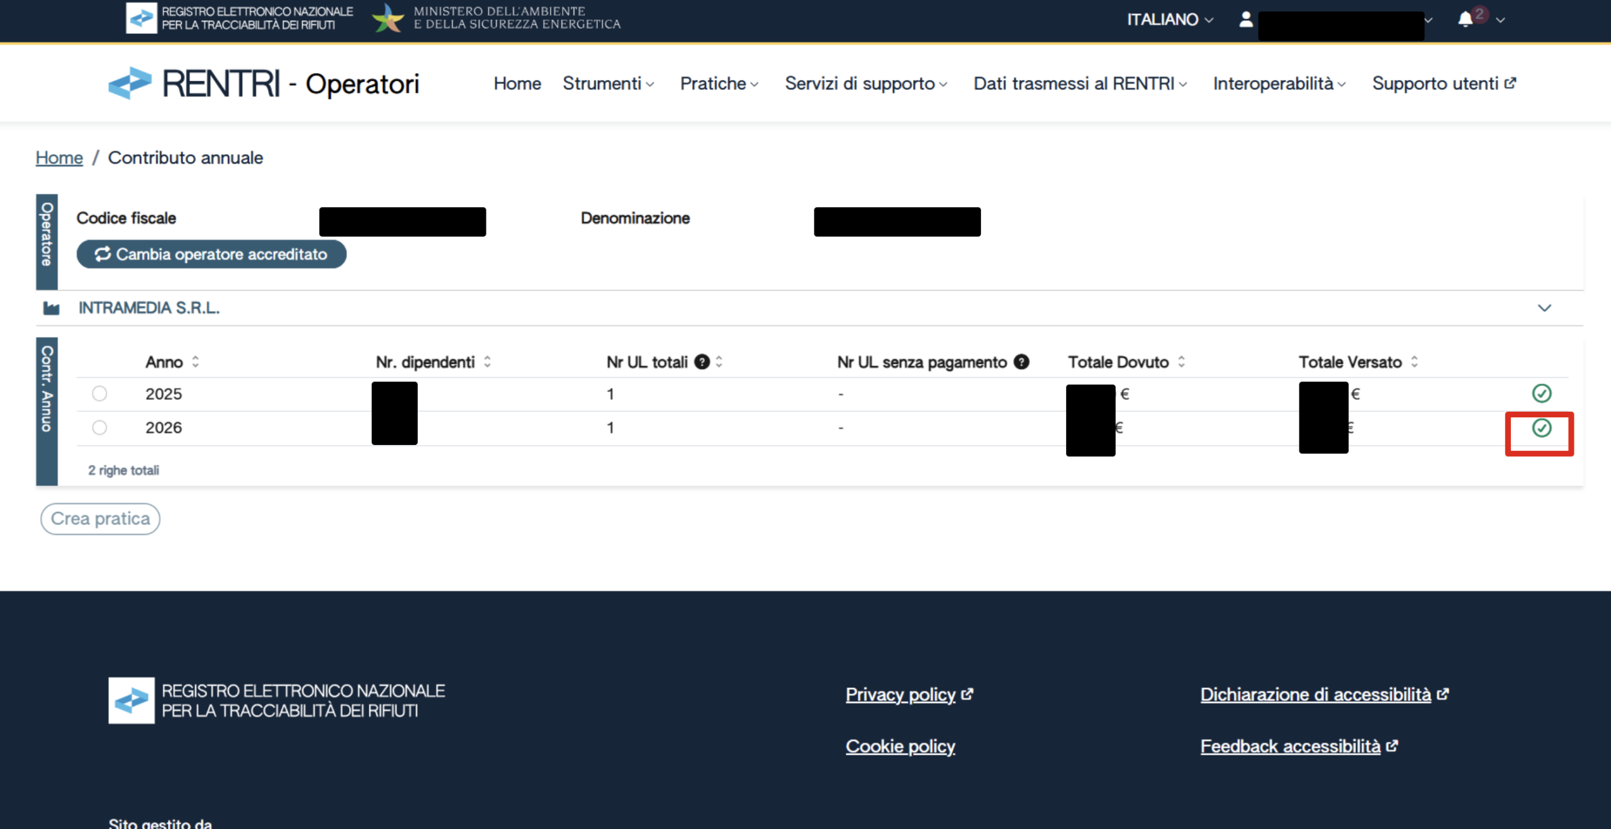1611x829 pixels.
Task: Click help icon beside Nr UL senza pagamento
Action: click(x=1021, y=362)
